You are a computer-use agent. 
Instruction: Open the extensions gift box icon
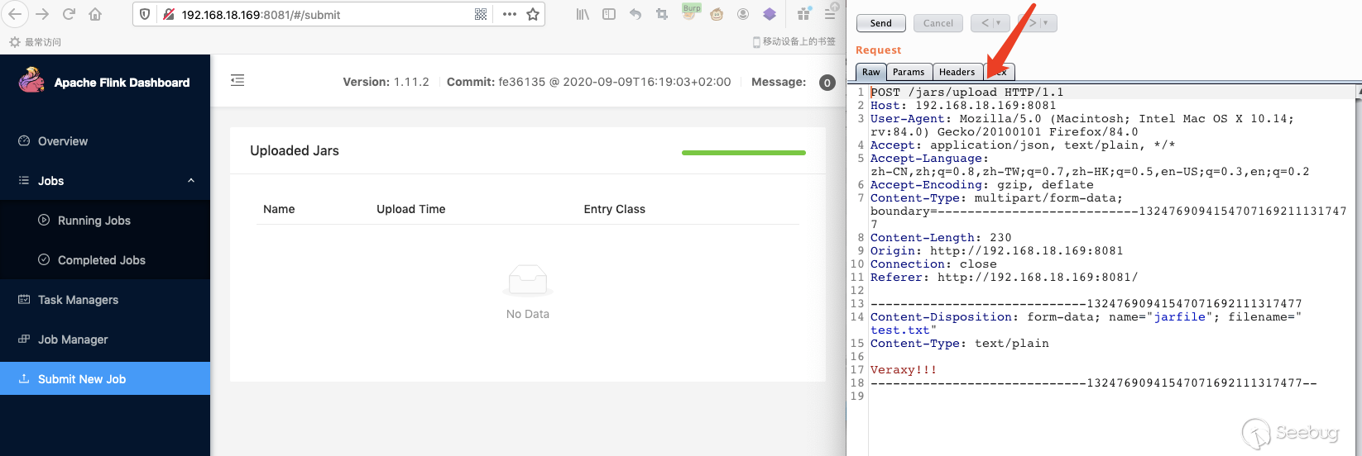(803, 13)
